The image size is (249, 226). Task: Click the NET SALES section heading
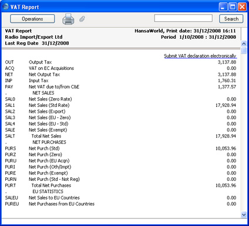[x=43, y=93]
